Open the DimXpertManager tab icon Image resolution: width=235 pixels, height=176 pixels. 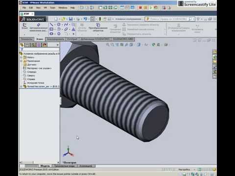(x=39, y=45)
